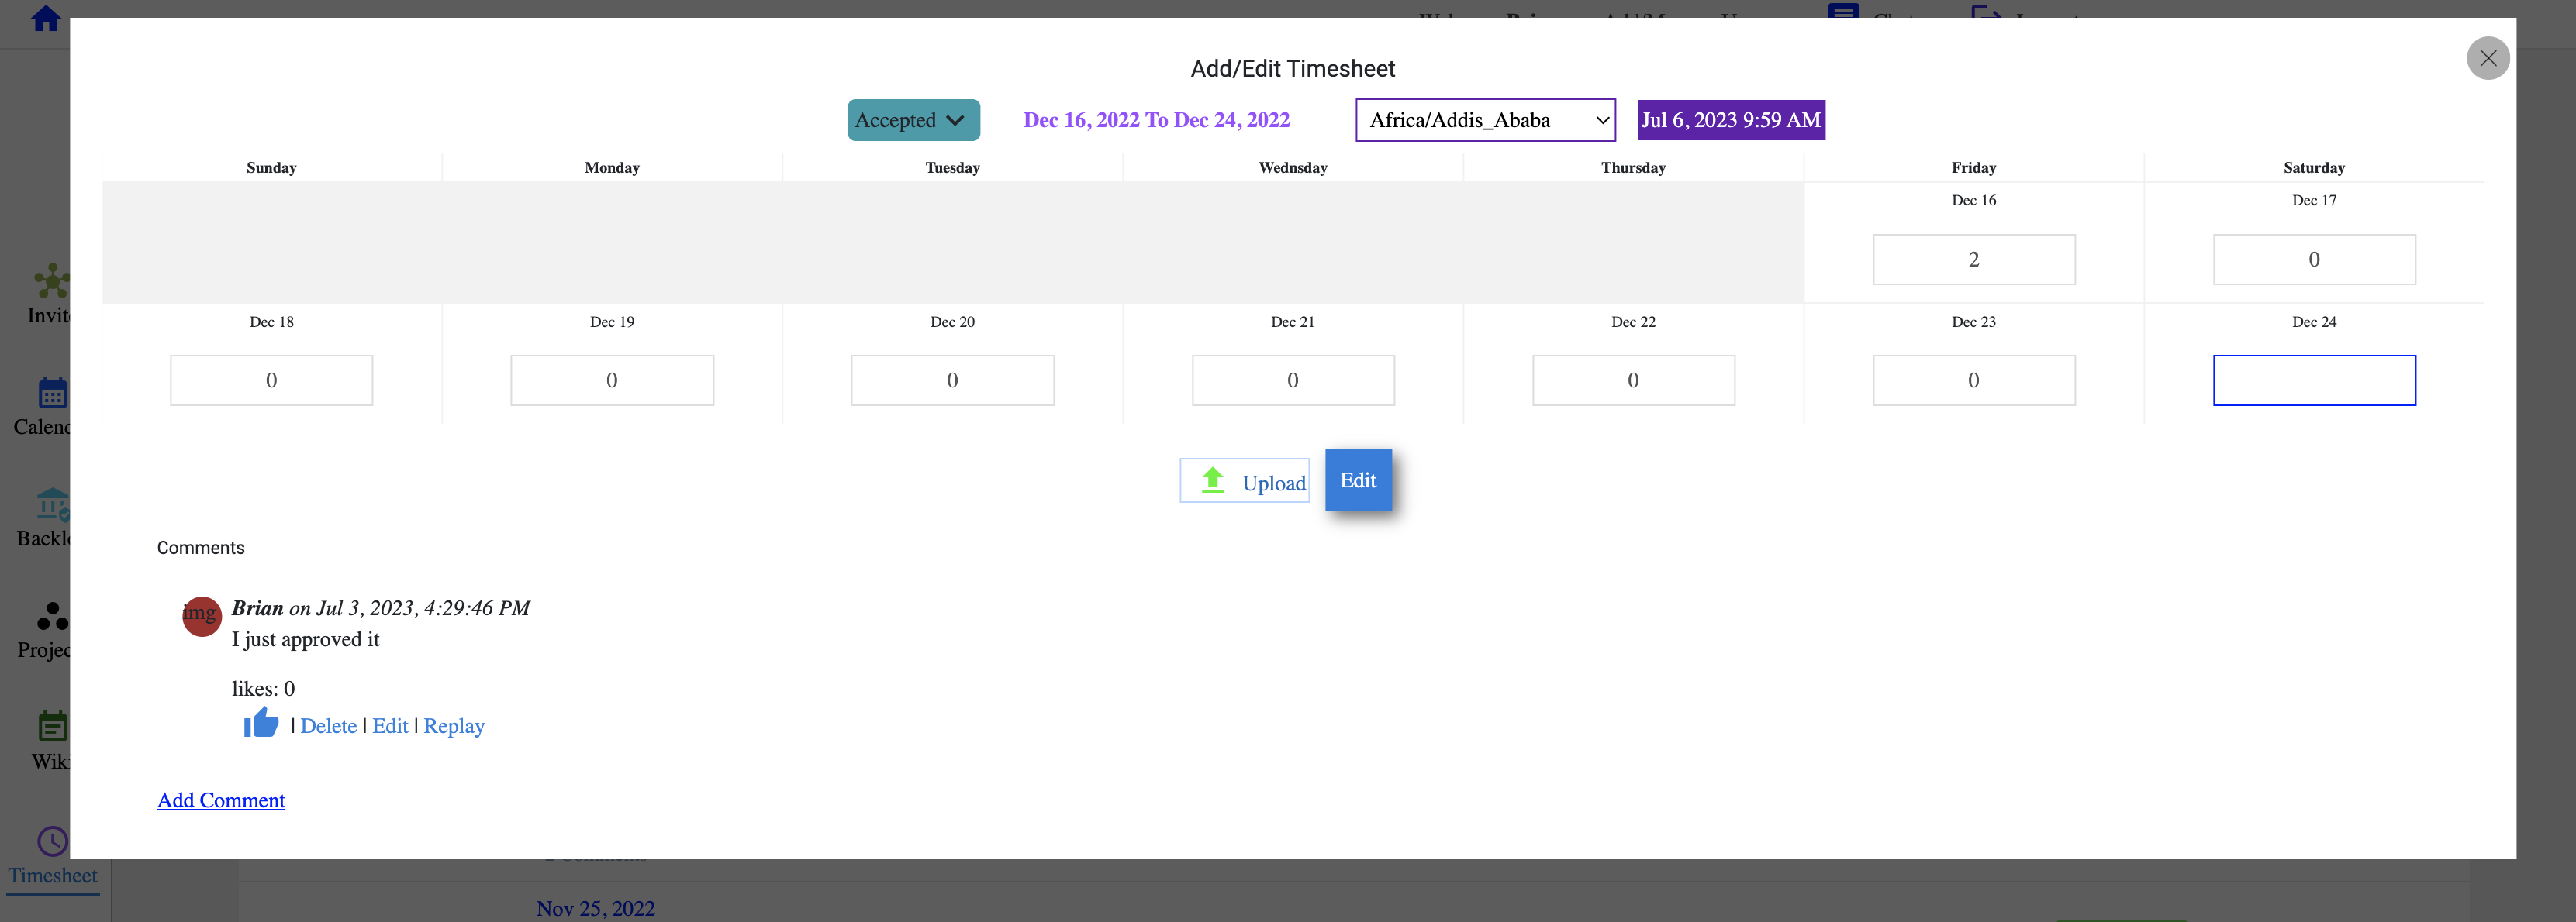The image size is (2576, 922).
Task: Click Replay link under the comment
Action: point(453,726)
